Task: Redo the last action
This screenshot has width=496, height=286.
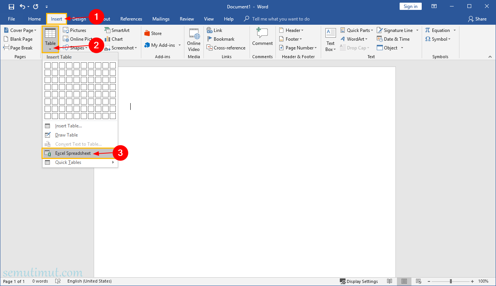Action: [x=36, y=6]
